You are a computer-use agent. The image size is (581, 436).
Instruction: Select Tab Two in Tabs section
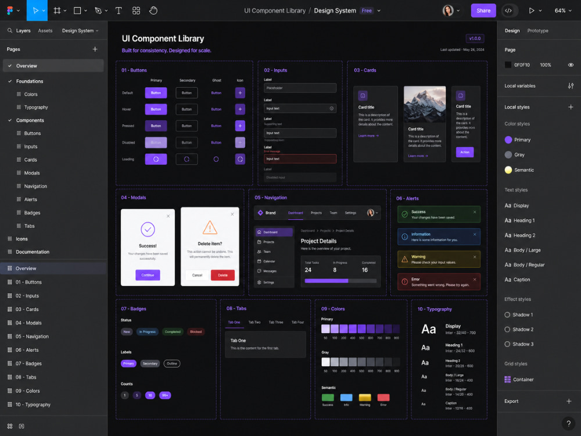[254, 322]
